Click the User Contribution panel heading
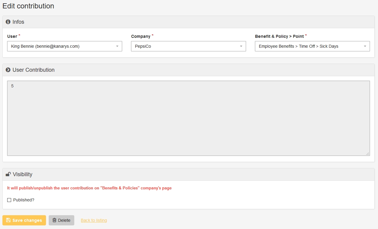The image size is (378, 229). click(x=33, y=70)
